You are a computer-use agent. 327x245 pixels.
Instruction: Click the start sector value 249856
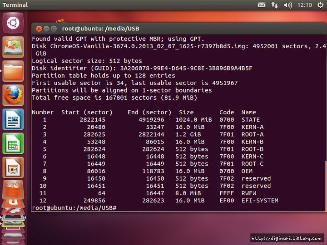(x=94, y=201)
